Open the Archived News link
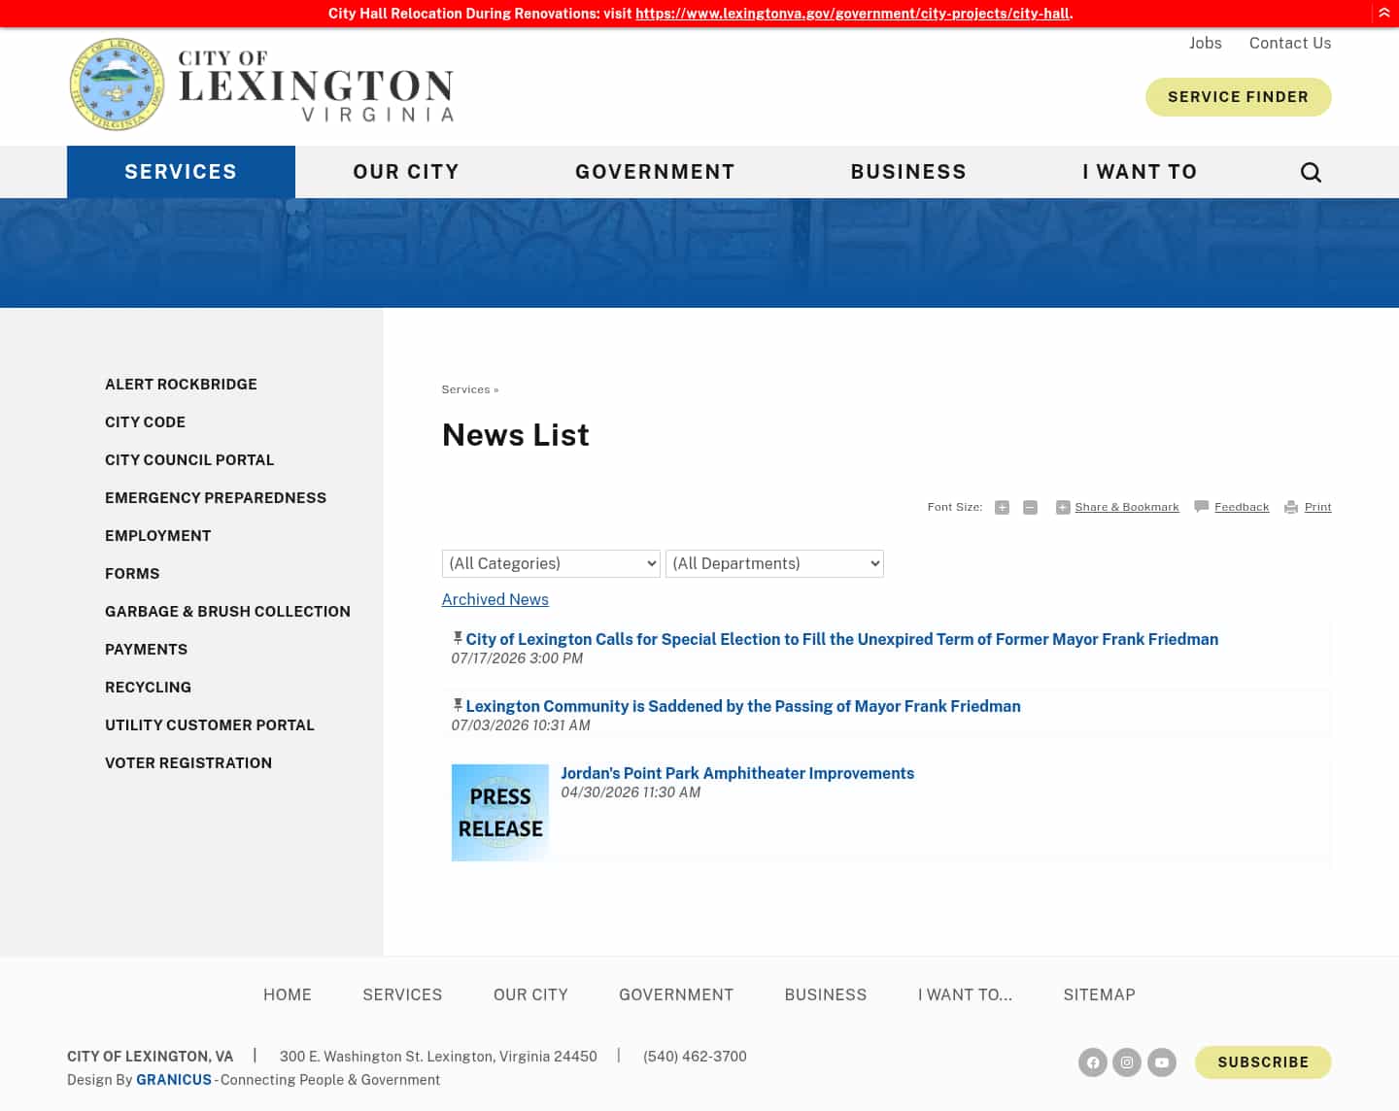This screenshot has width=1399, height=1111. coord(495,599)
